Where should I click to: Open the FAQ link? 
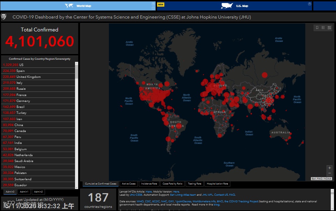(232, 195)
